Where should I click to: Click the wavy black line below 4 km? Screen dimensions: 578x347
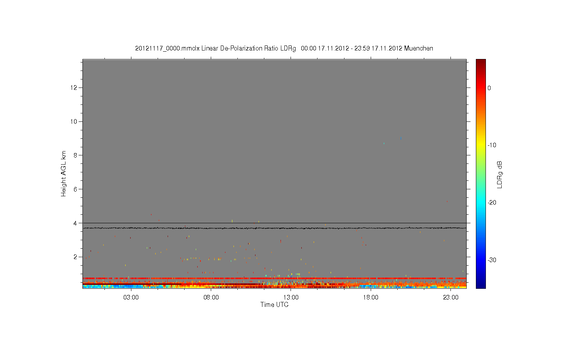pos(274,228)
